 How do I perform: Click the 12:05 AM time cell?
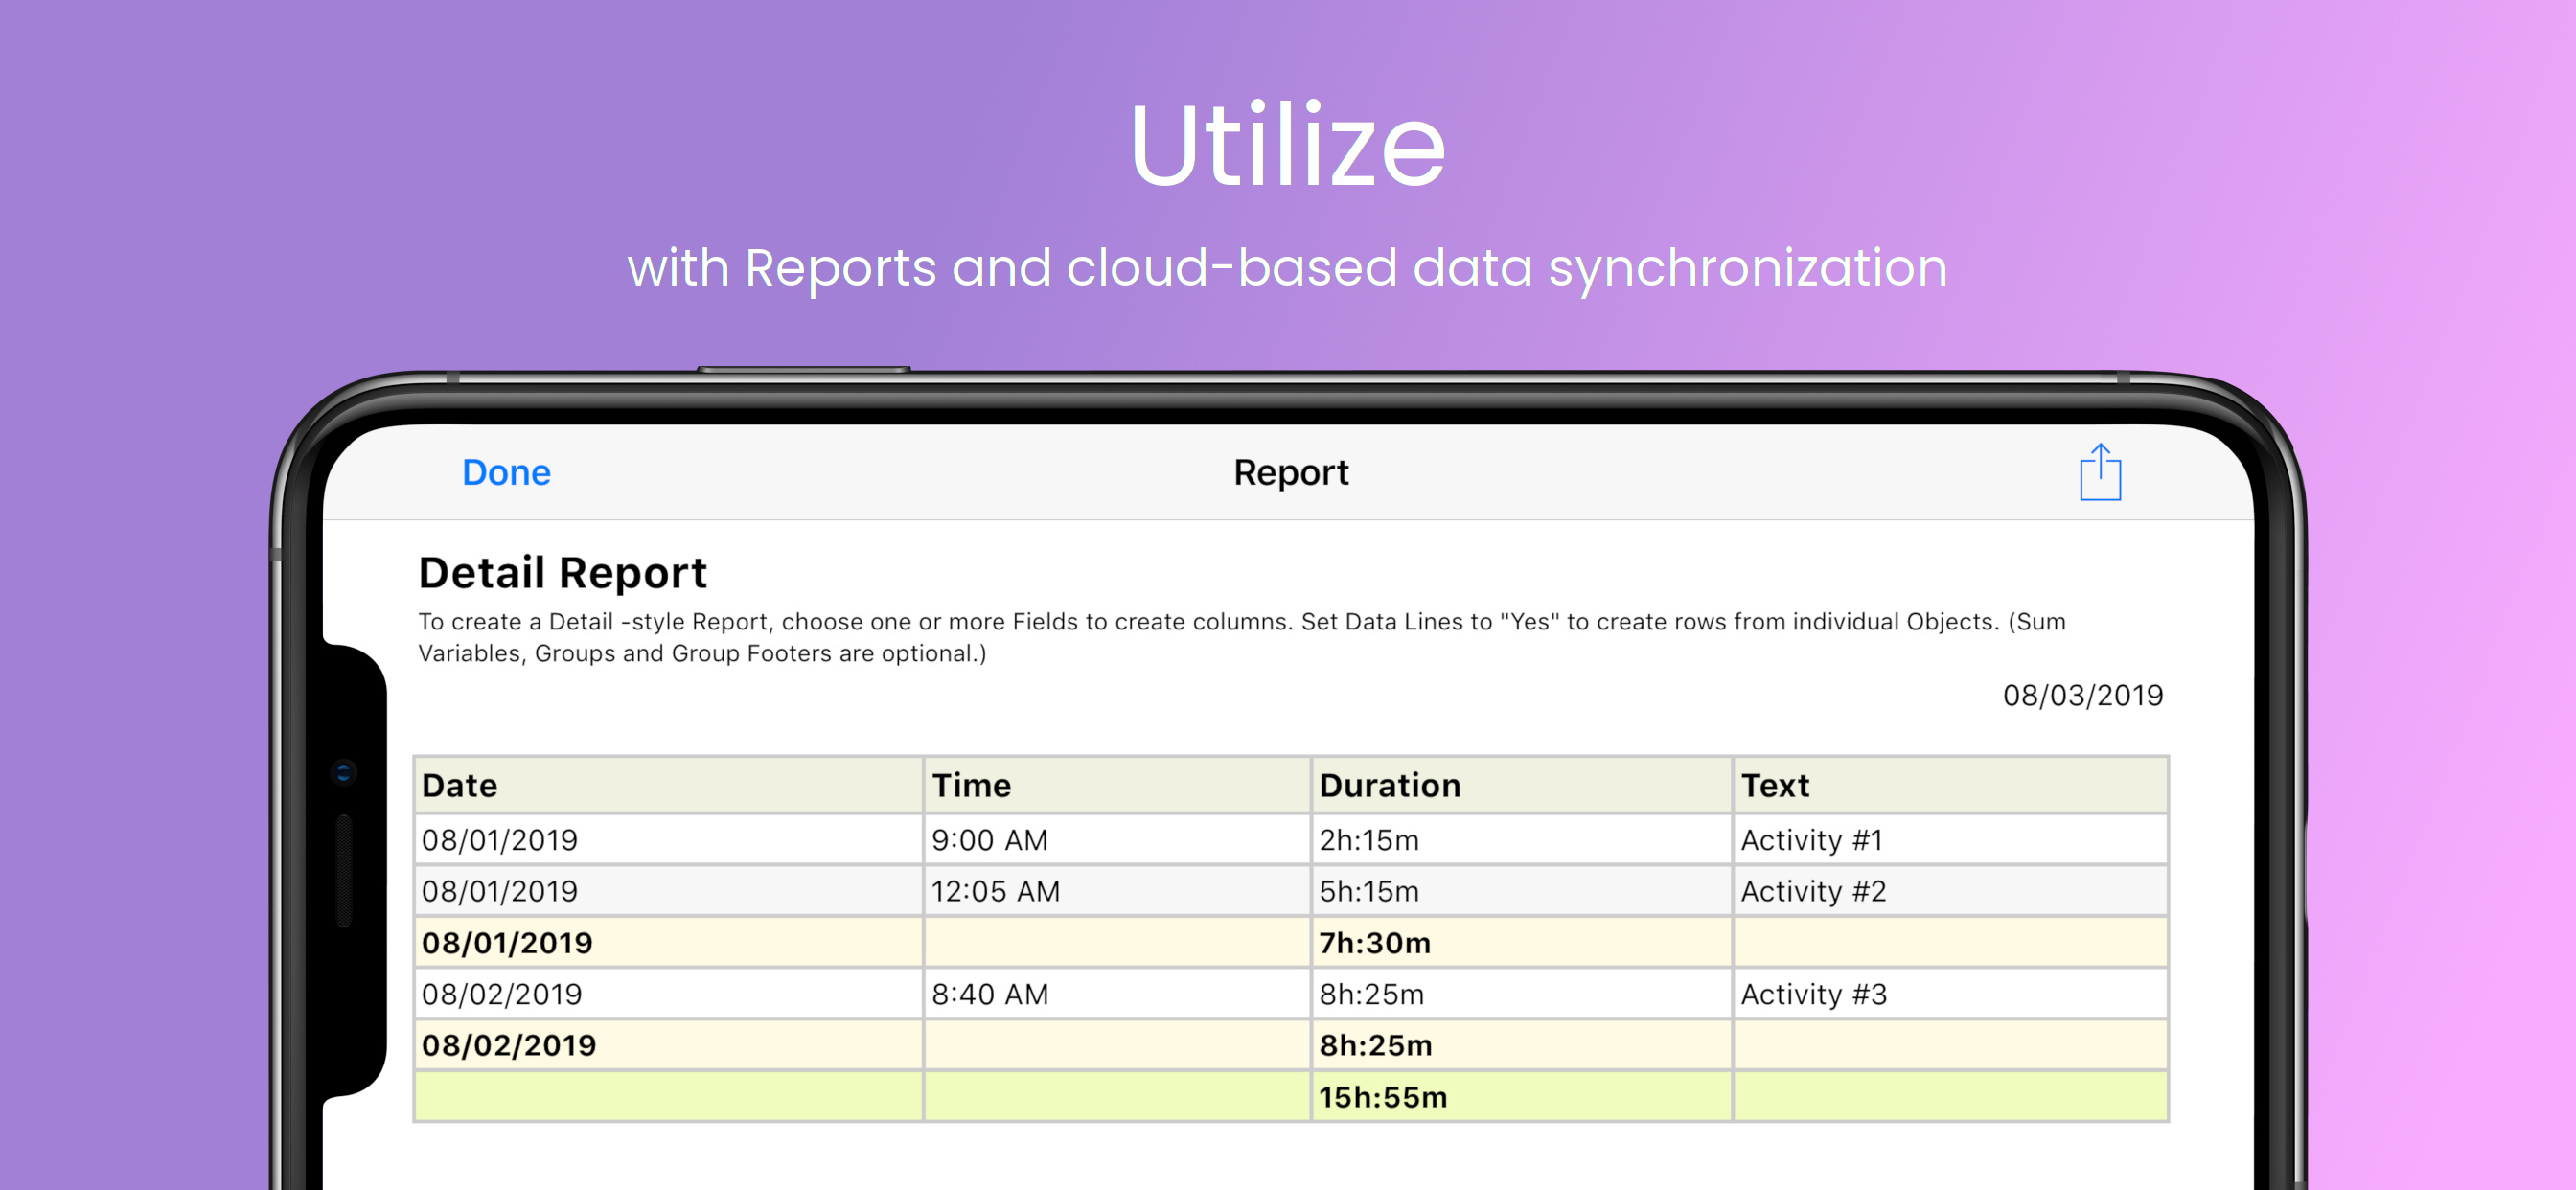point(995,891)
